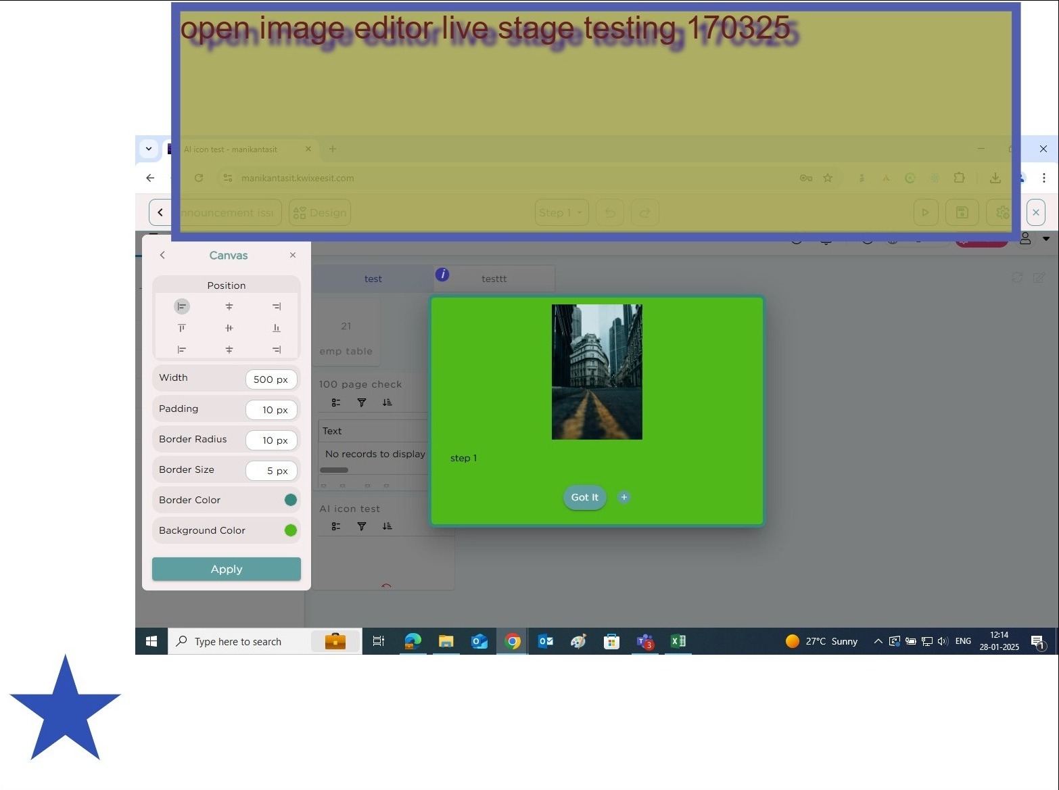The image size is (1059, 790).
Task: Select align-right icon in first Position row
Action: pyautogui.click(x=277, y=306)
